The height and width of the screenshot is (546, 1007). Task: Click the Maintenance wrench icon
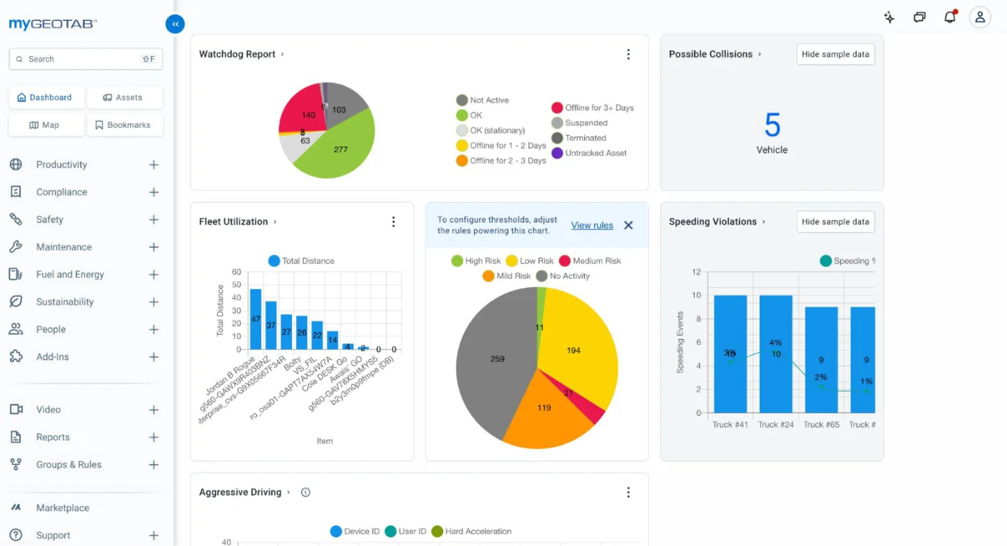[16, 246]
